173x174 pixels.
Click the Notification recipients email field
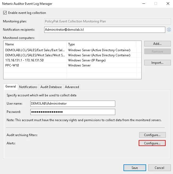click(x=104, y=30)
